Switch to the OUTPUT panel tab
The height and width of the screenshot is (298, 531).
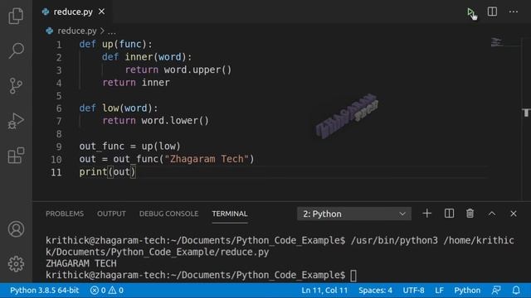[111, 214]
